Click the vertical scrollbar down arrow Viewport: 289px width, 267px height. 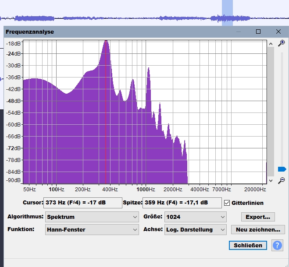tap(271, 180)
